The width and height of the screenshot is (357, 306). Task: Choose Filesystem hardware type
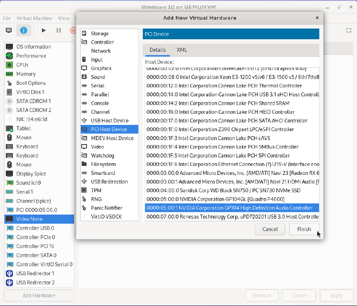pos(109,164)
